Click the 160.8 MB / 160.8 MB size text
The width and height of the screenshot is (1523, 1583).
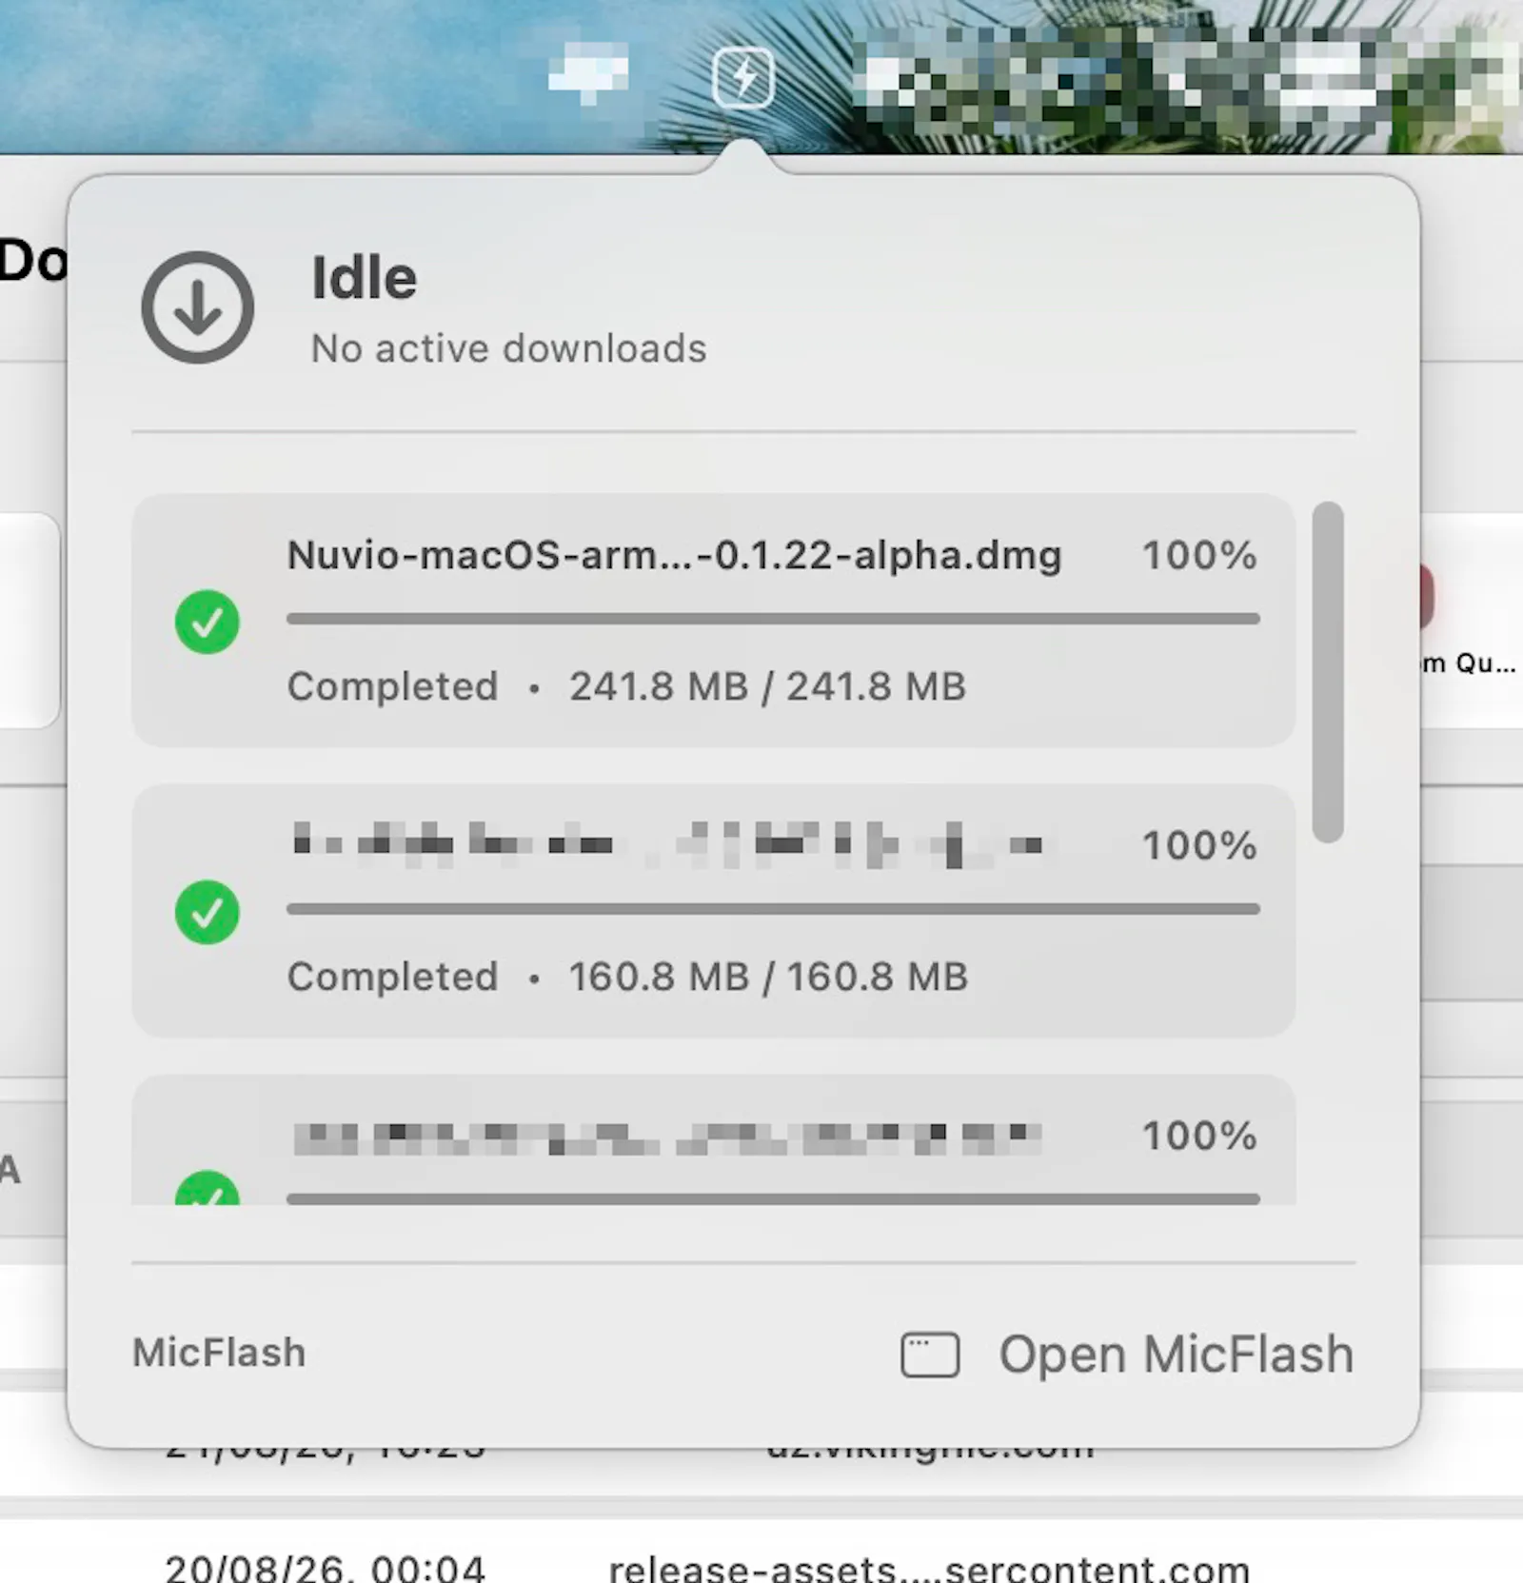coord(768,977)
